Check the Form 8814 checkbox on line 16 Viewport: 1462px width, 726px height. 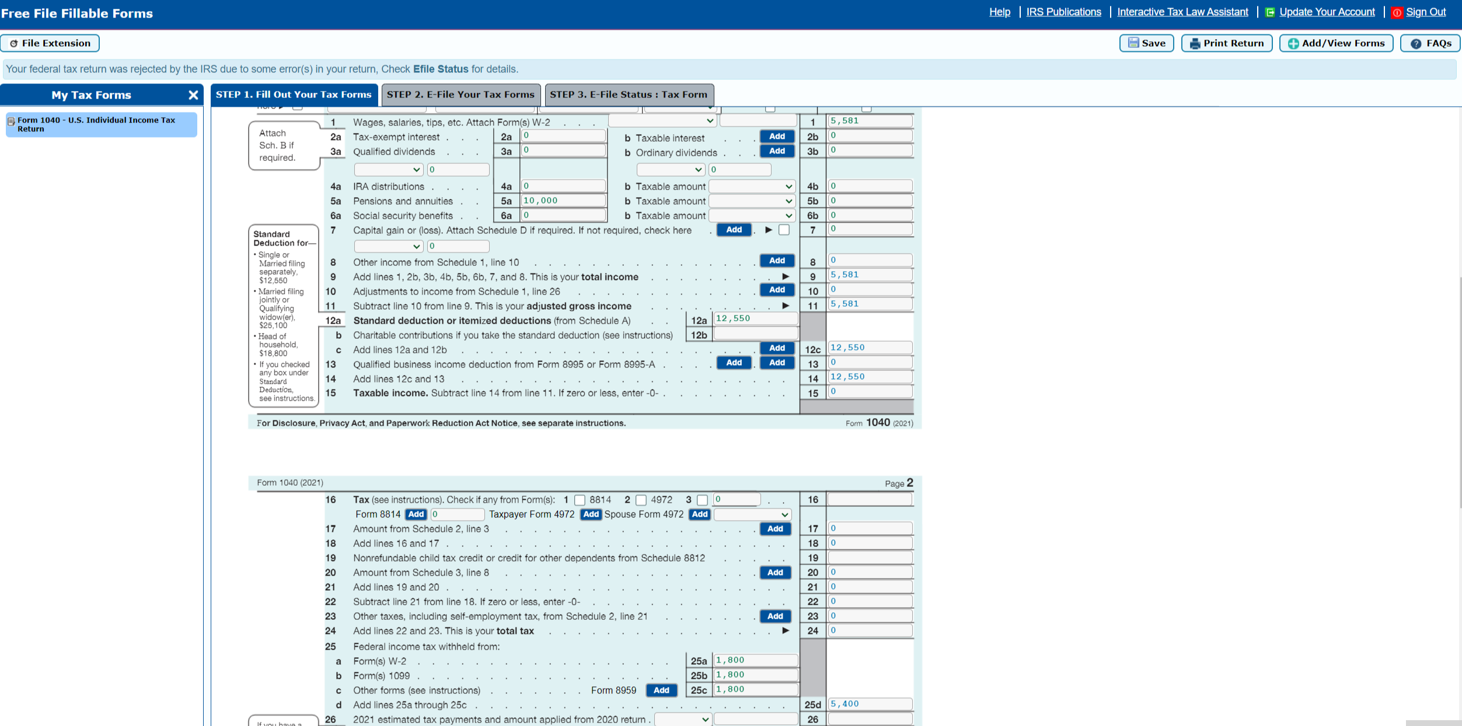[580, 500]
